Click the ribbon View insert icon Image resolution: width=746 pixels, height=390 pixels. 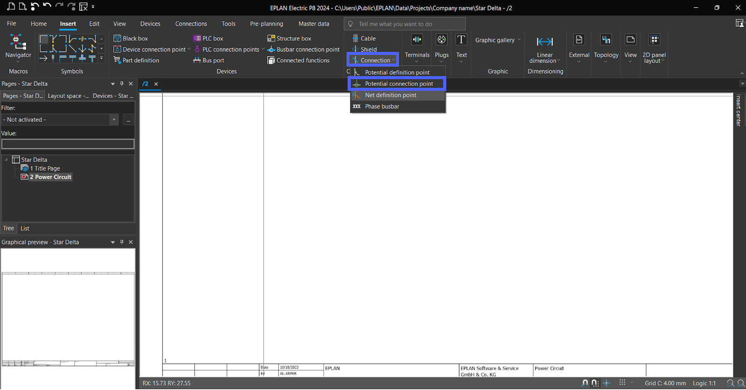pos(630,40)
